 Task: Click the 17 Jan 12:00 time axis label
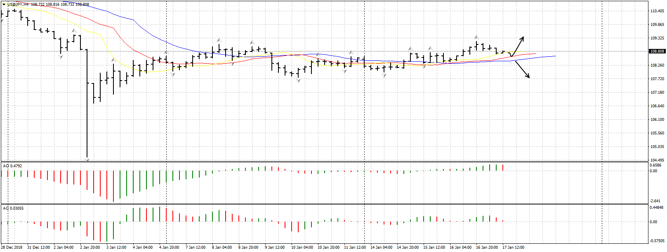click(x=513, y=247)
